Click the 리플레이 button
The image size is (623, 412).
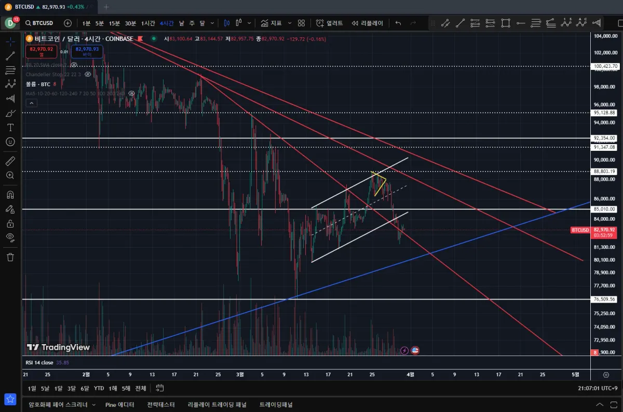click(x=367, y=23)
